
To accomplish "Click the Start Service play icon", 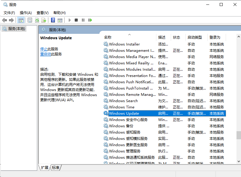I will click(69, 20).
